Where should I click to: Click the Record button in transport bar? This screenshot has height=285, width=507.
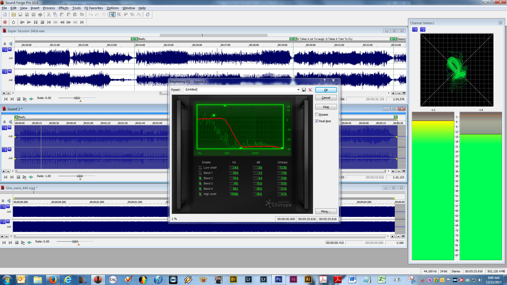tap(5, 22)
